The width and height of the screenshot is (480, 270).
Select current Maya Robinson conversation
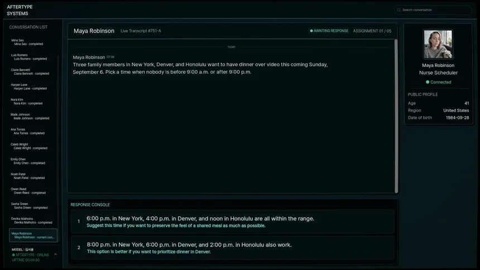click(x=33, y=235)
